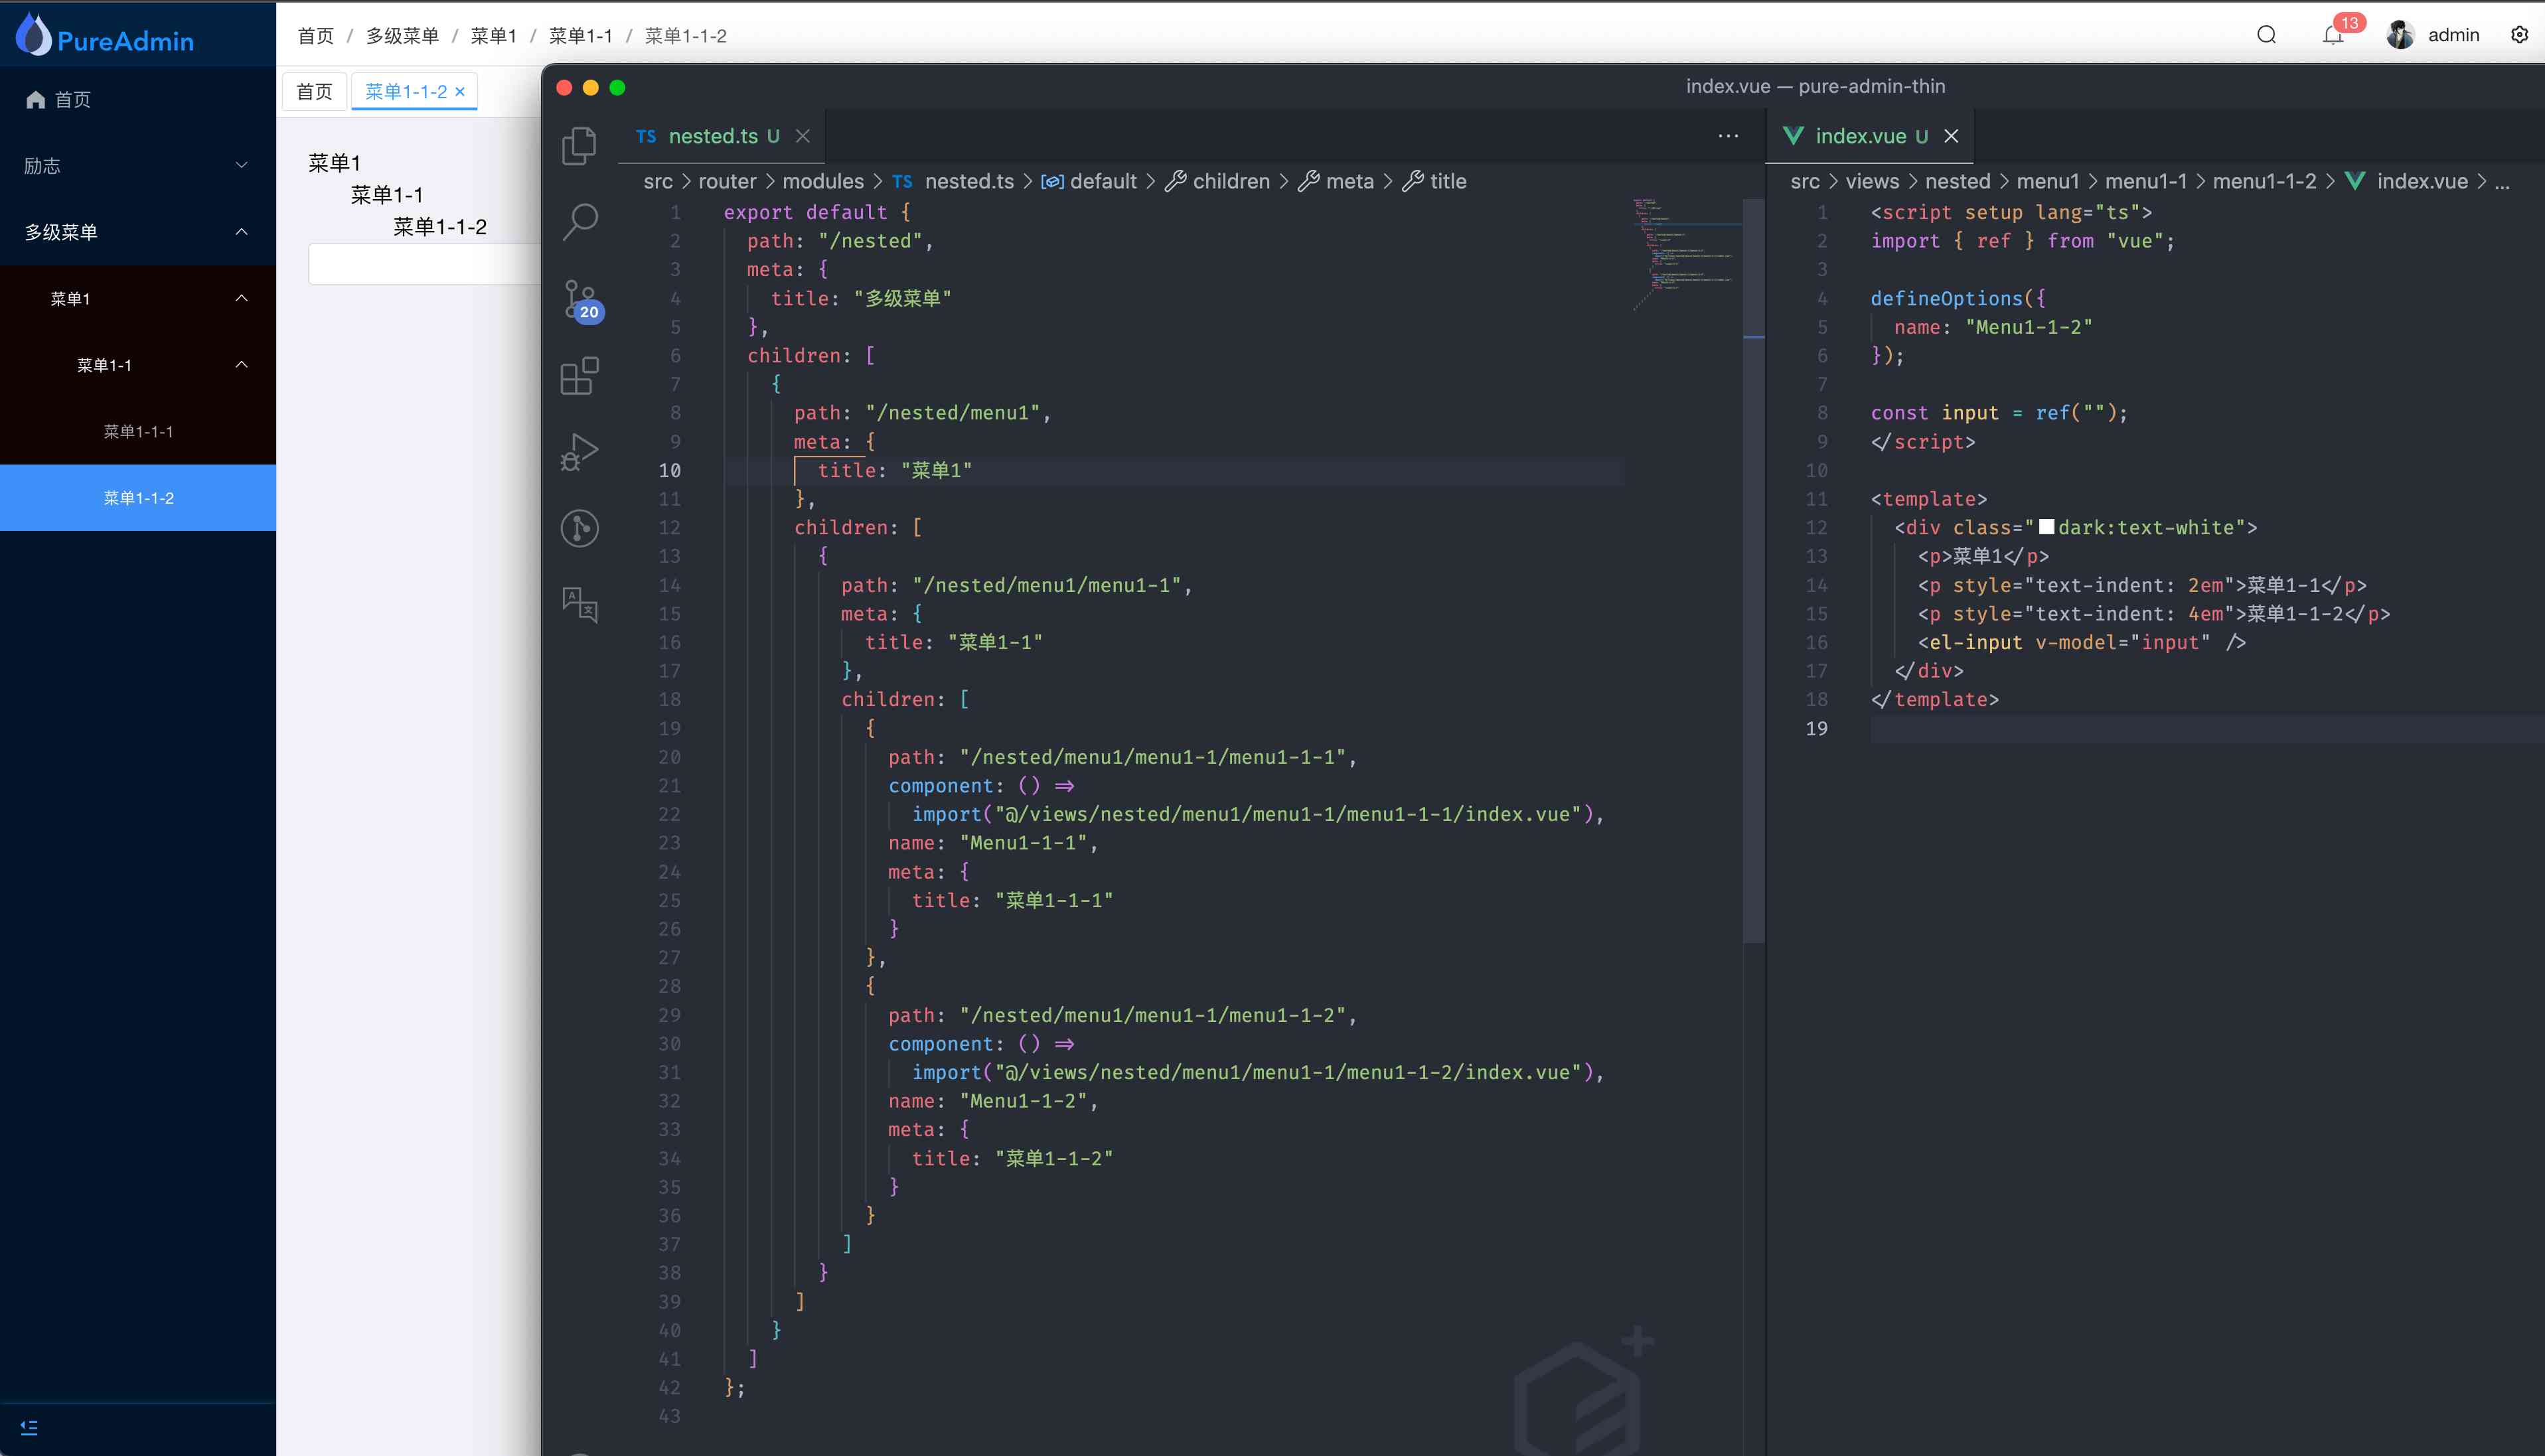
Task: Collapse the sidebar with bottom-left toggle
Action: (29, 1428)
